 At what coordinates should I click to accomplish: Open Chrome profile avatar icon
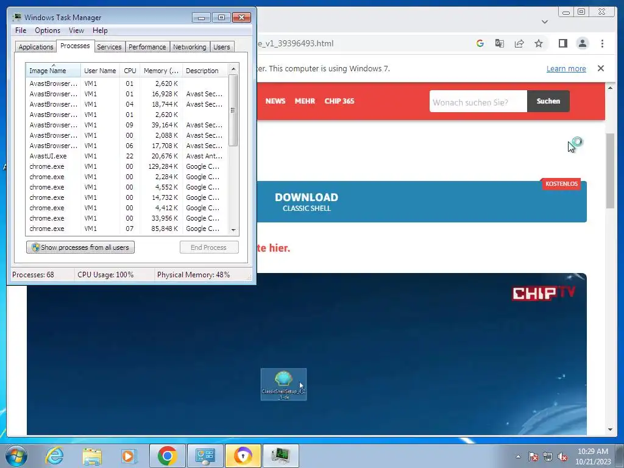pos(582,43)
